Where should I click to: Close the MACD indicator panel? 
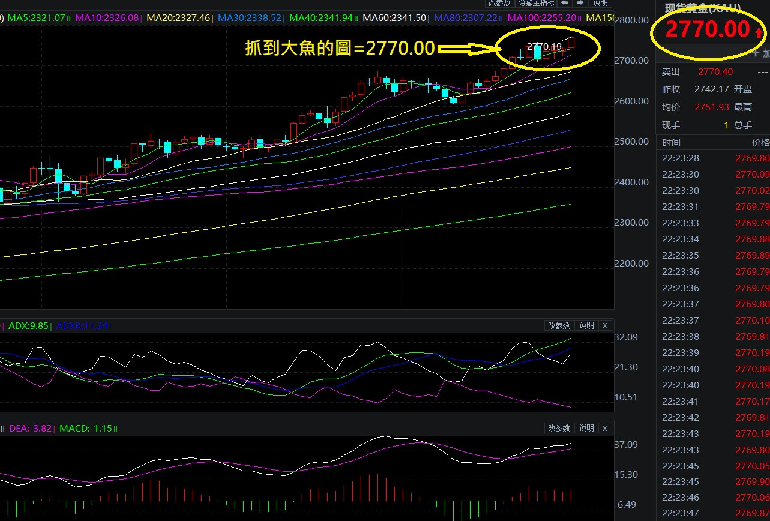tap(605, 428)
